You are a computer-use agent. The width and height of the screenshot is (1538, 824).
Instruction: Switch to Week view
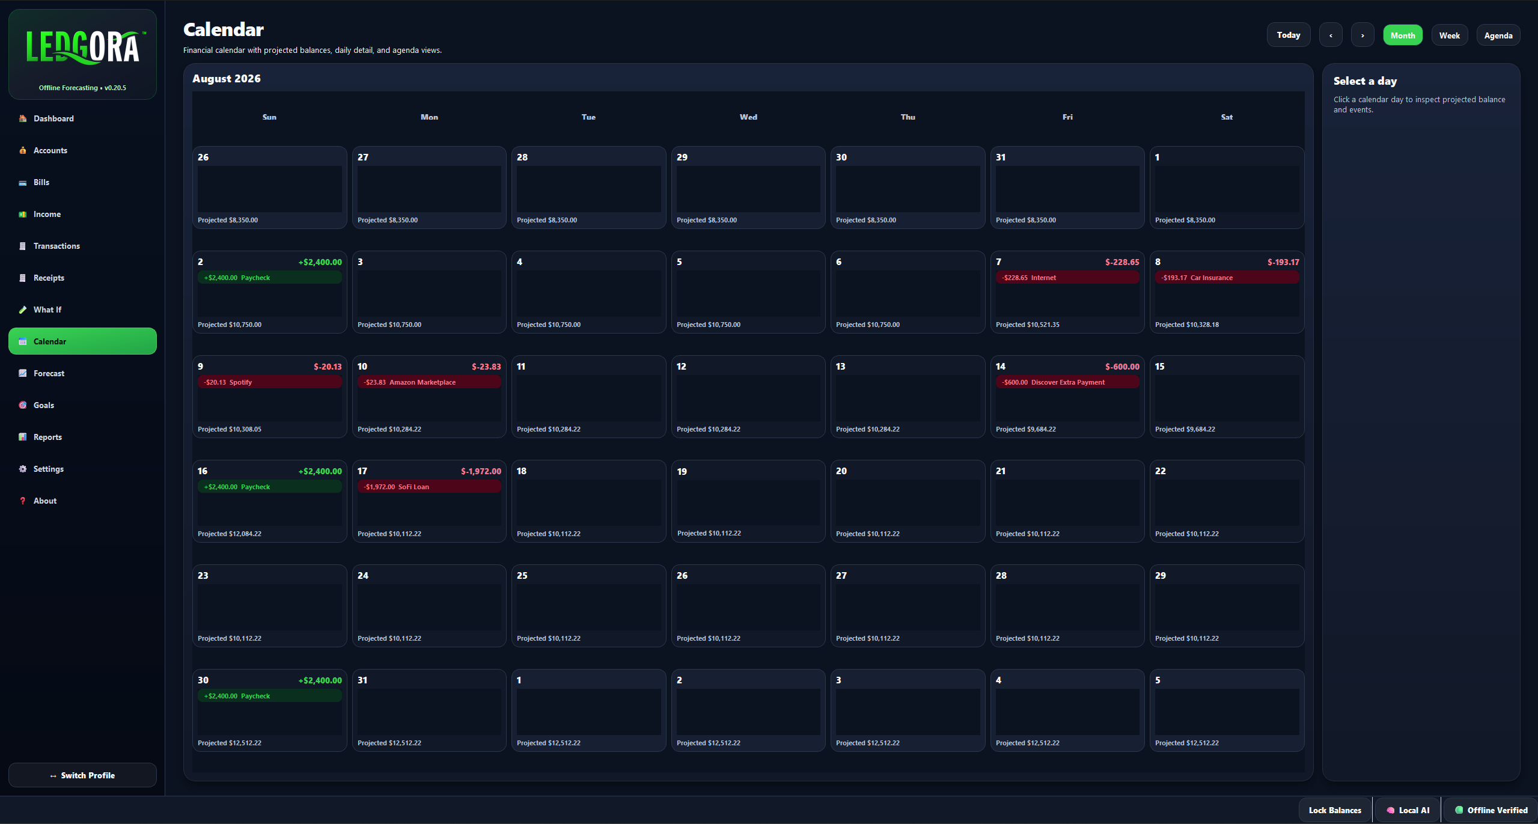click(1450, 35)
